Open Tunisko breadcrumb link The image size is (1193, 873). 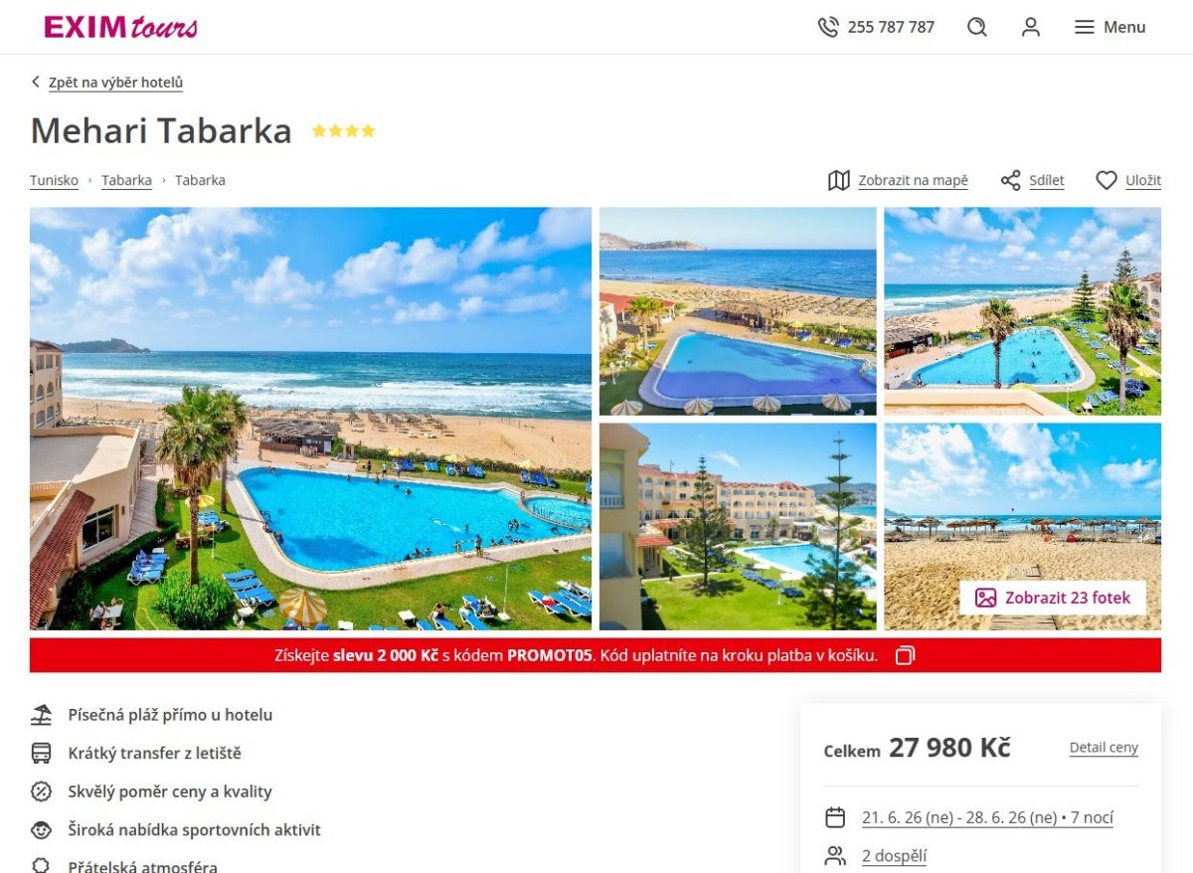pyautogui.click(x=54, y=180)
